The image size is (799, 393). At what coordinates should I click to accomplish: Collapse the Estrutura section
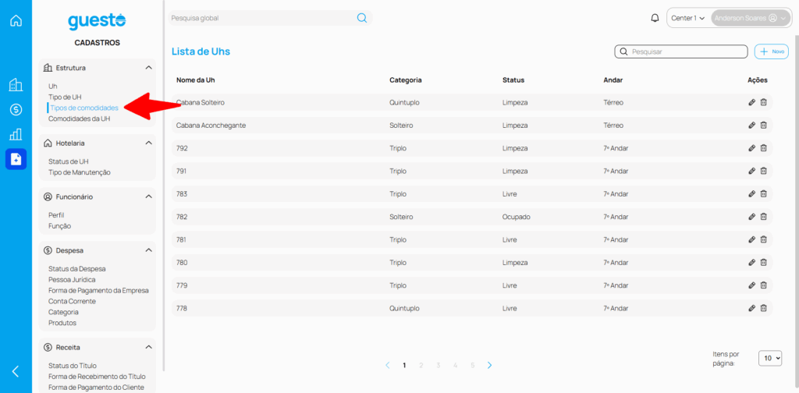tap(148, 68)
